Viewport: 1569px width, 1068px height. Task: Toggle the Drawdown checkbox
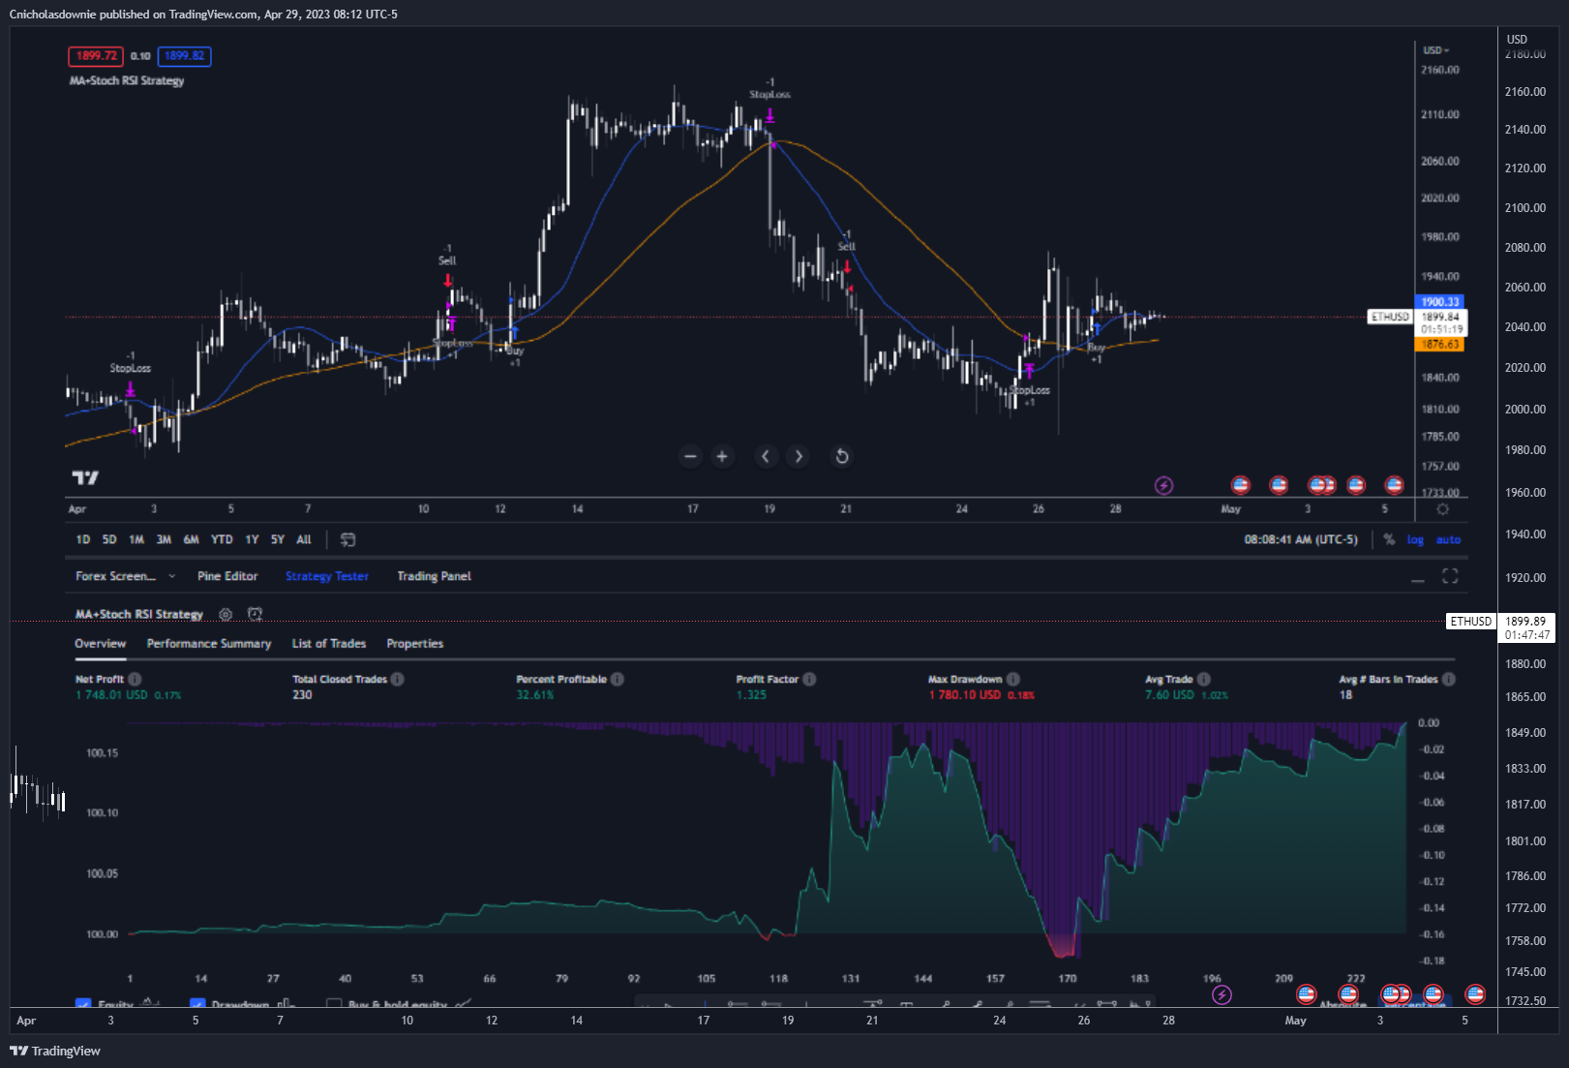(x=197, y=1004)
